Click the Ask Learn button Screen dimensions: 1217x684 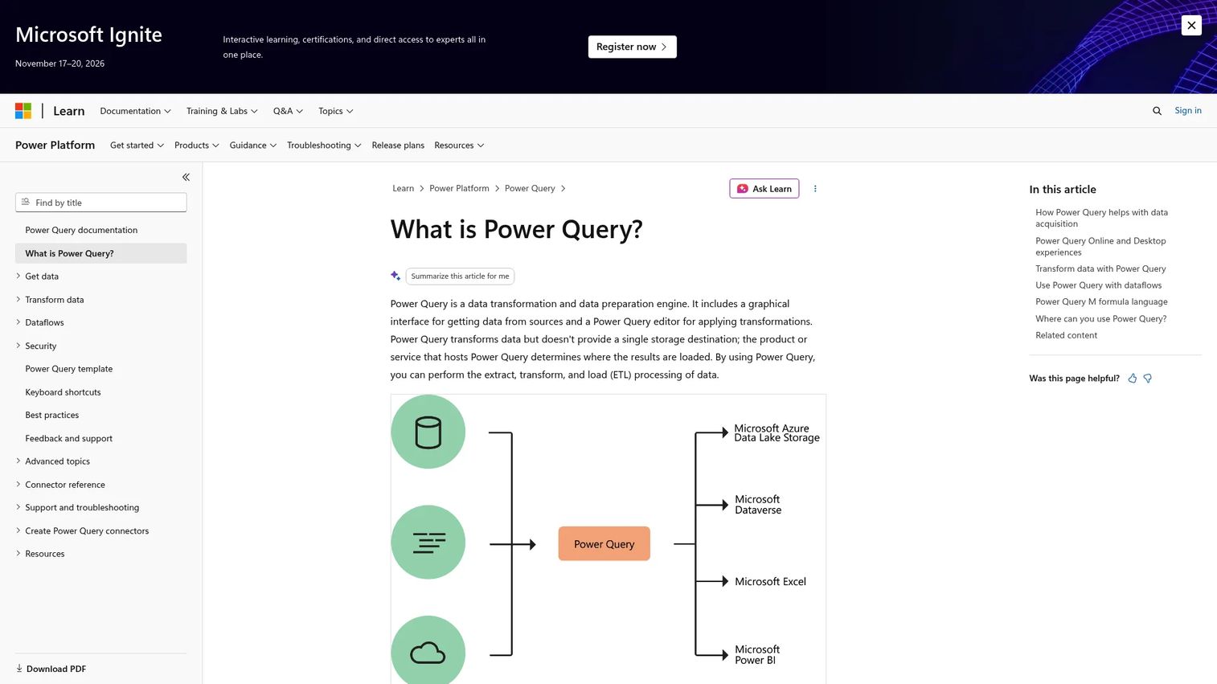764,189
